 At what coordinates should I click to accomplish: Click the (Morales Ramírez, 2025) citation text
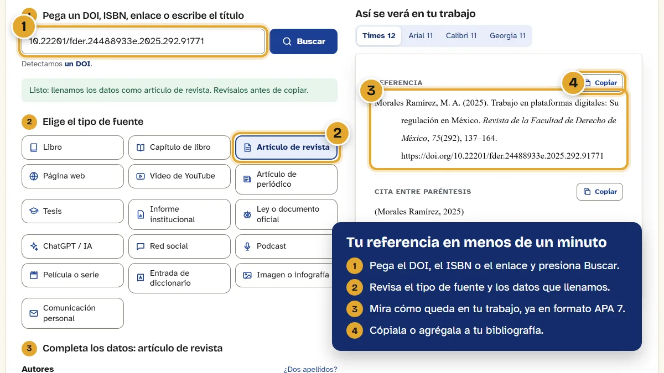419,212
